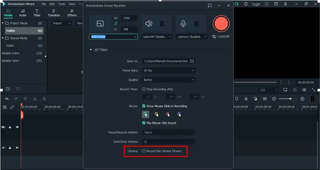Select the green mouse click cursor color
Viewport: 320px width, 170px height.
pos(146,114)
